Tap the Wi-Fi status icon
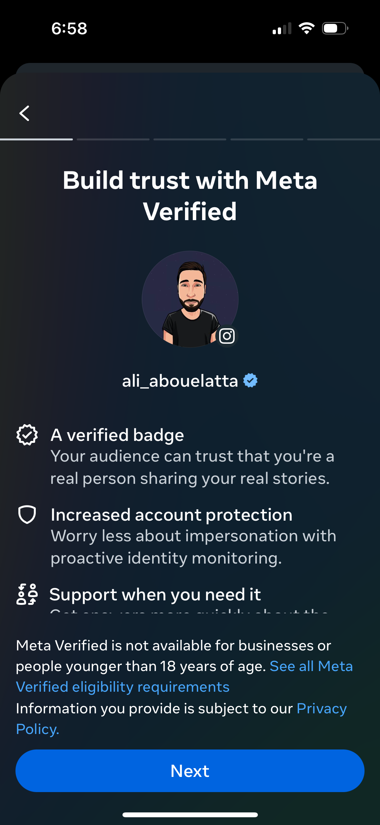Viewport: 380px width, 825px height. coord(307,28)
